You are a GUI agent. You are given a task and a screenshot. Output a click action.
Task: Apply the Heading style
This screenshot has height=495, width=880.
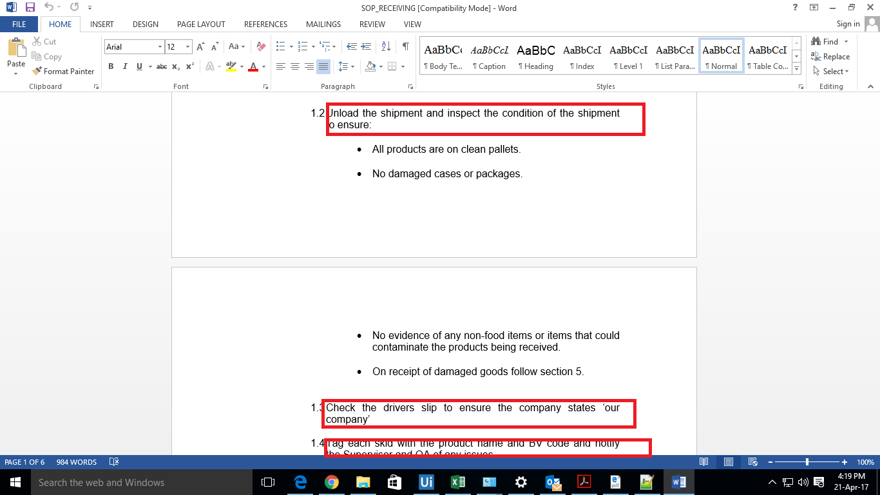[535, 55]
